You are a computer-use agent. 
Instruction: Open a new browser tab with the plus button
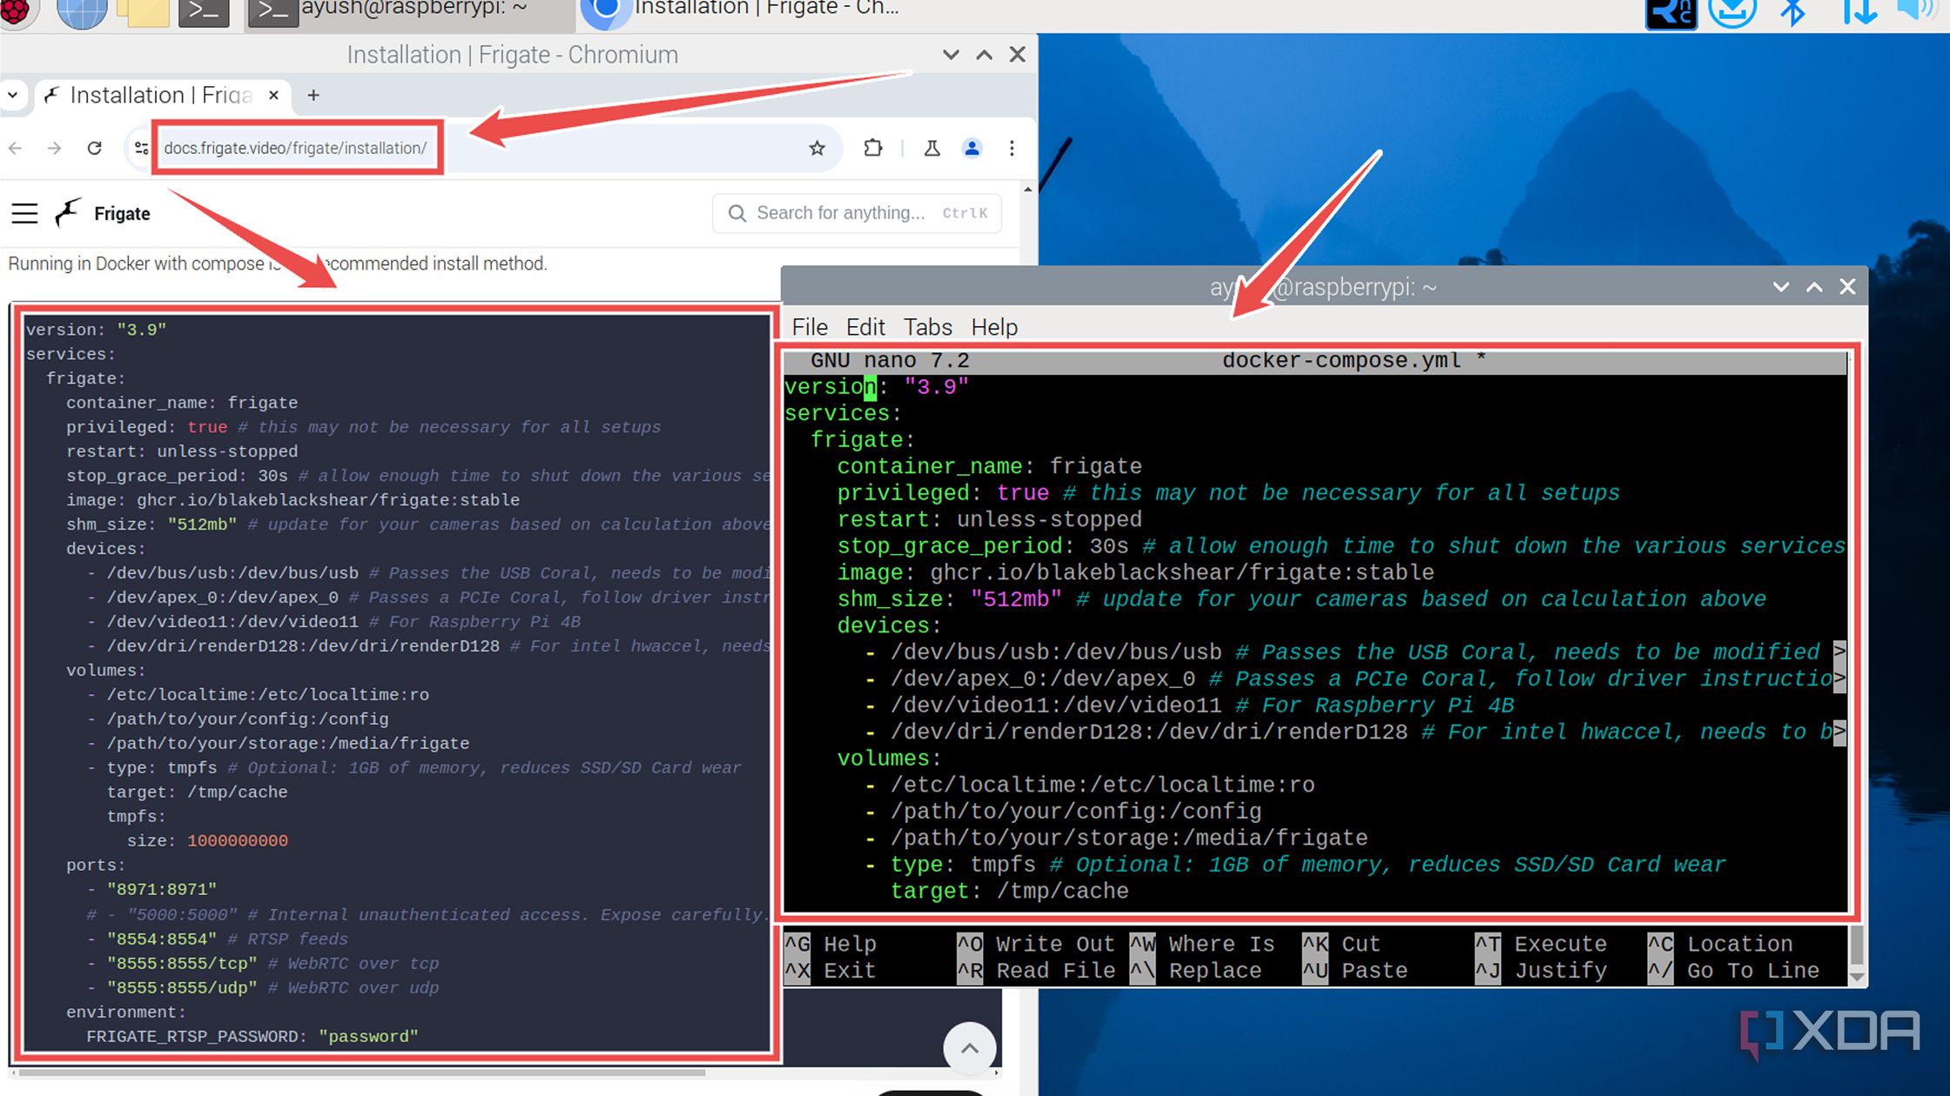click(x=313, y=95)
